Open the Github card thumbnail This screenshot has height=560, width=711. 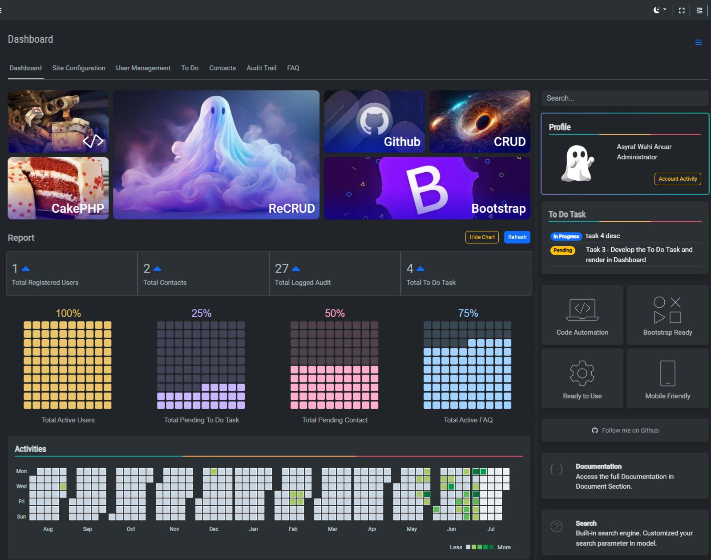[x=375, y=122]
